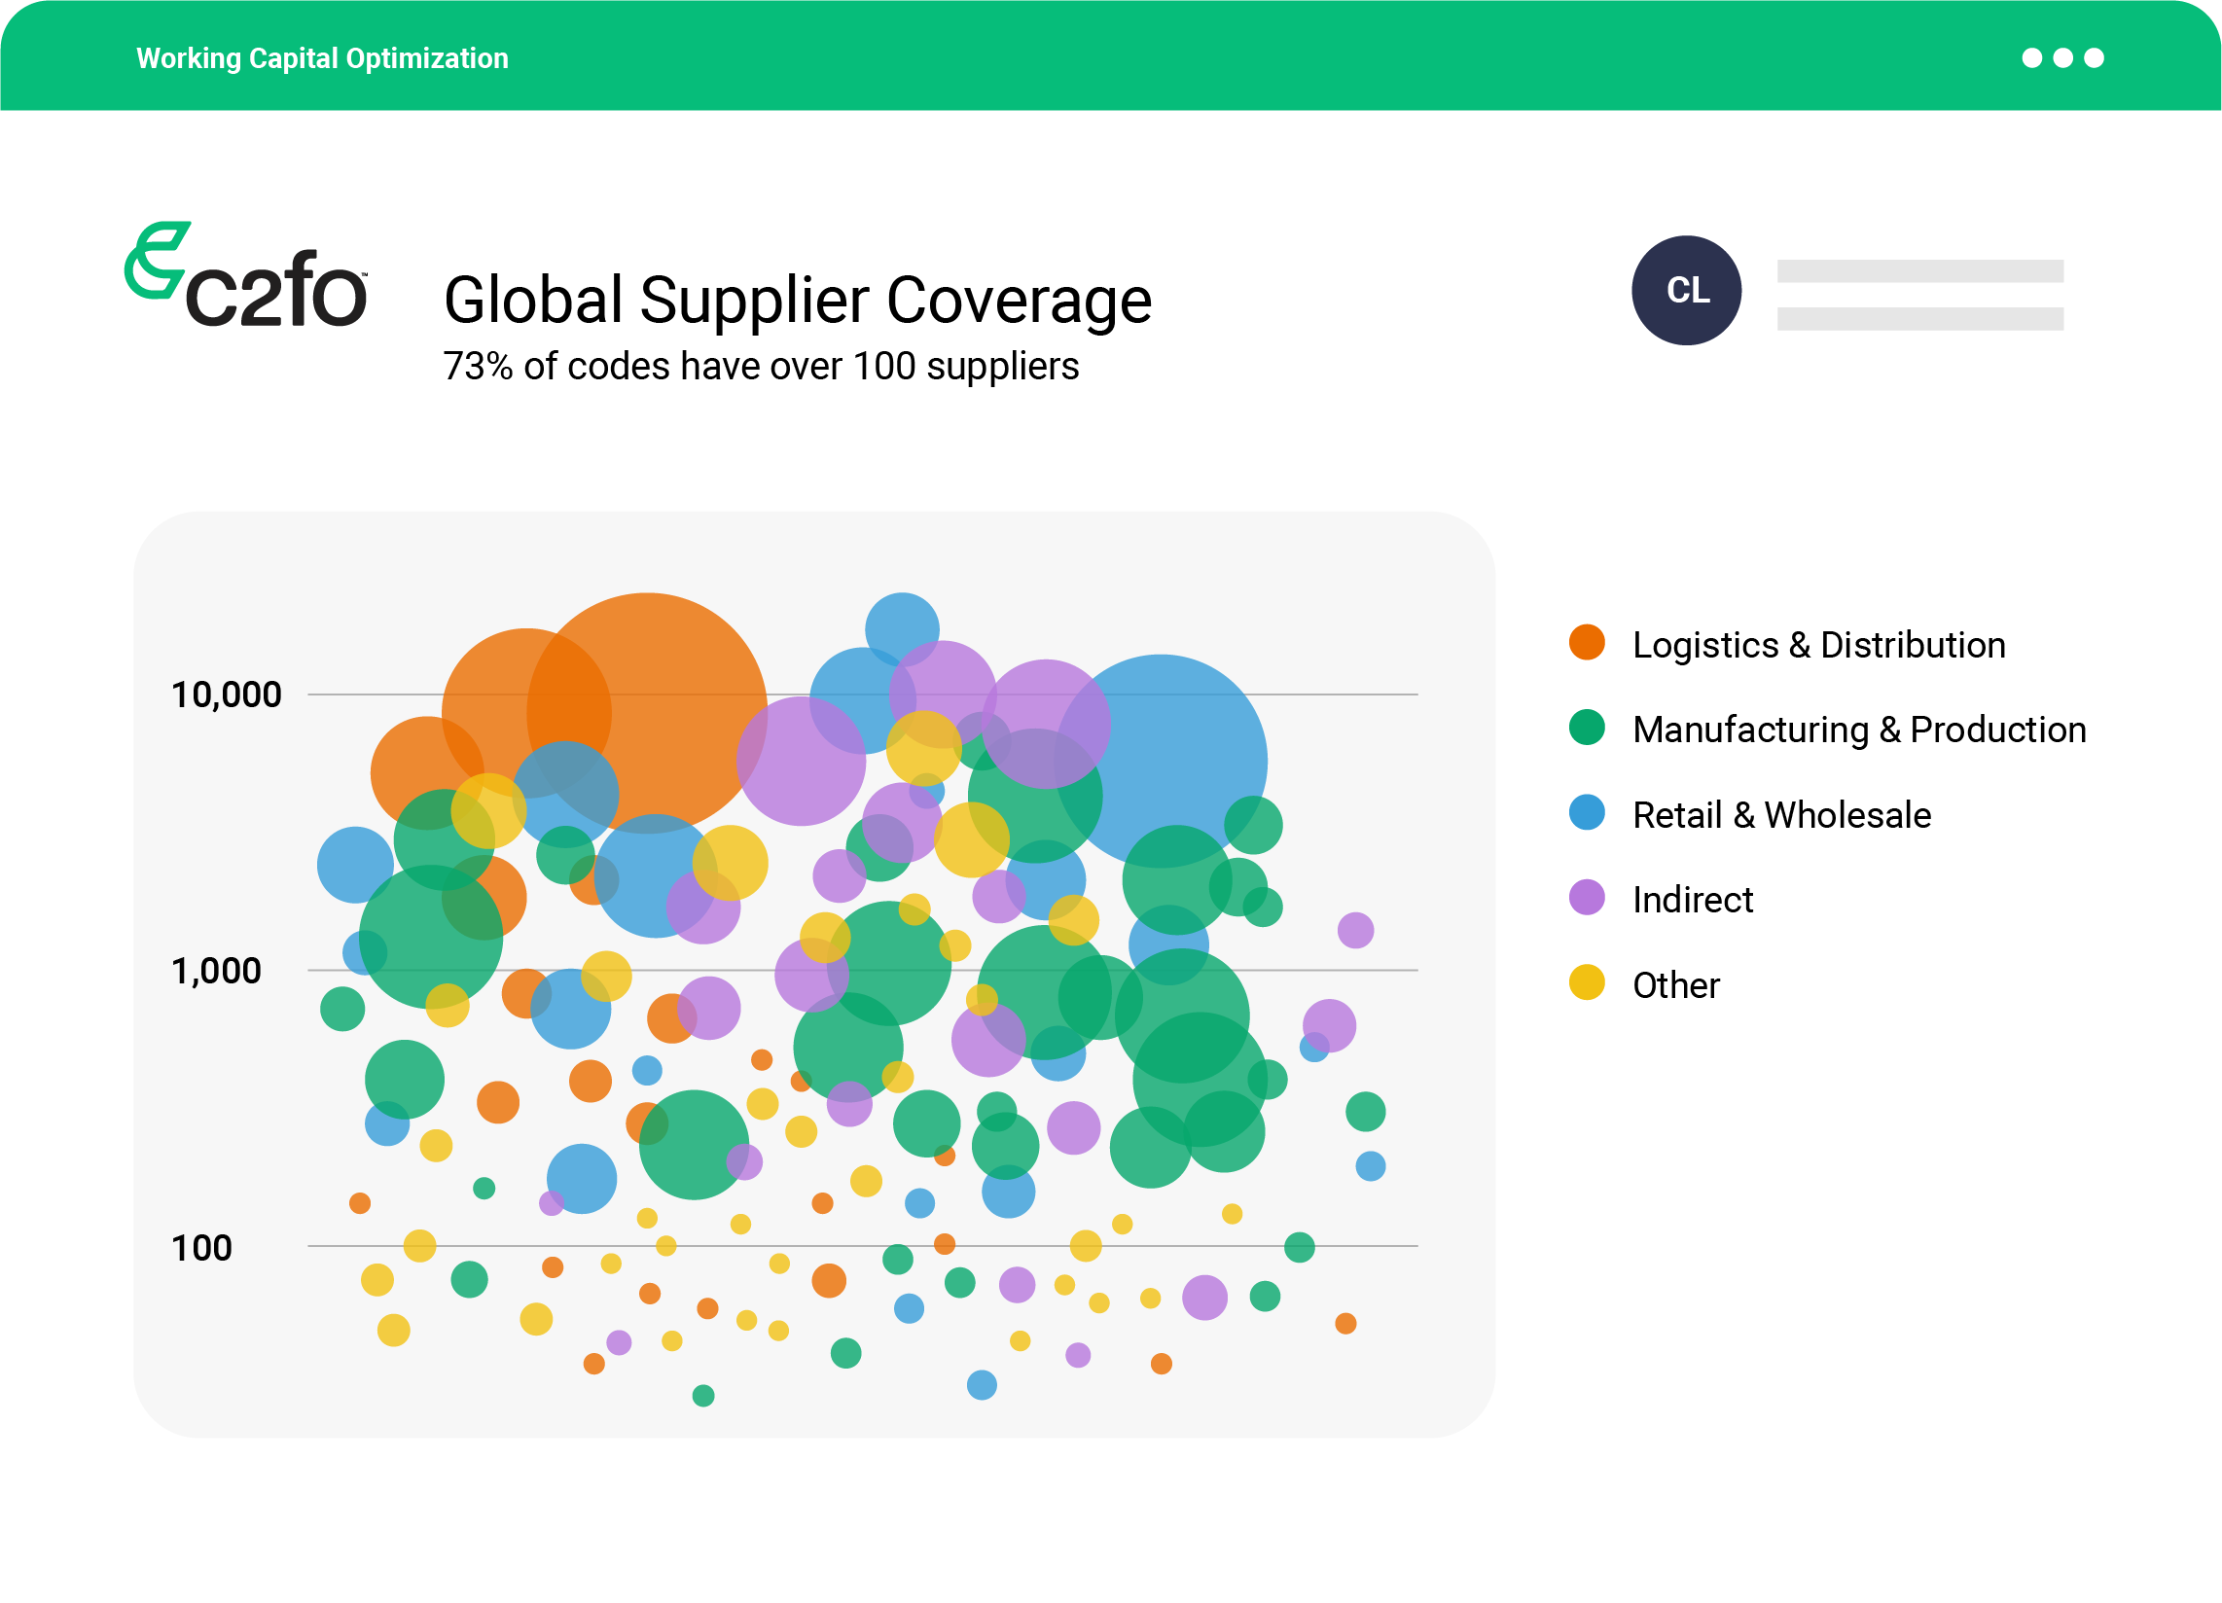Click the CL user avatar
Viewport: 2222px width, 1603px height.
click(x=1685, y=290)
